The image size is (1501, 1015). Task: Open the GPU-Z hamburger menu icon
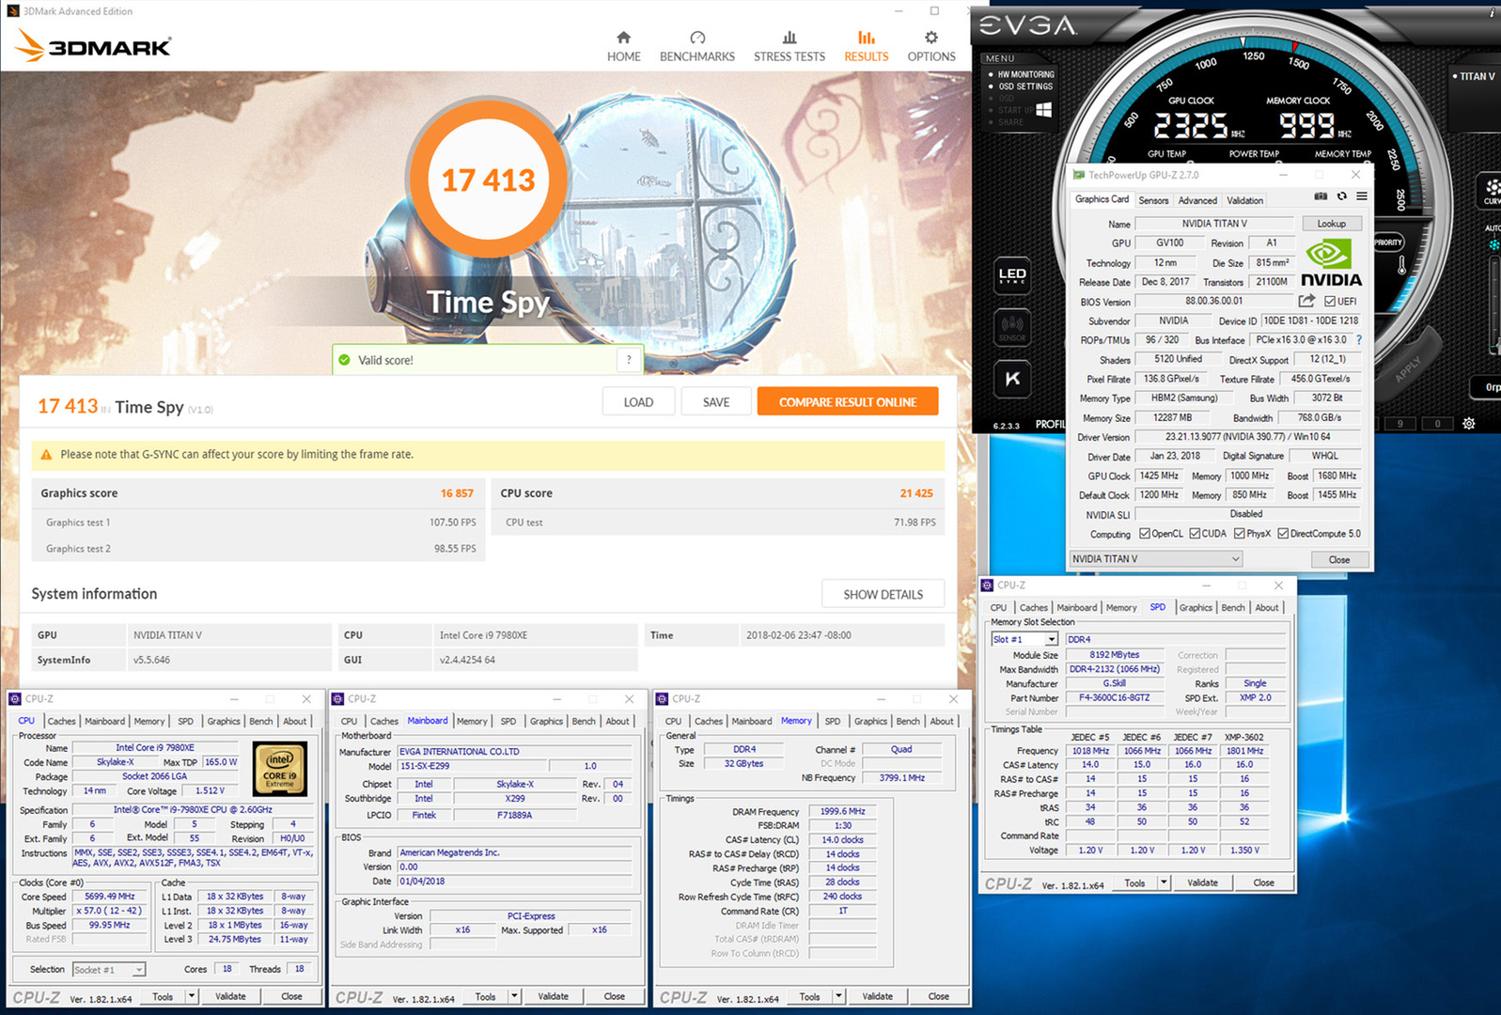(1362, 196)
